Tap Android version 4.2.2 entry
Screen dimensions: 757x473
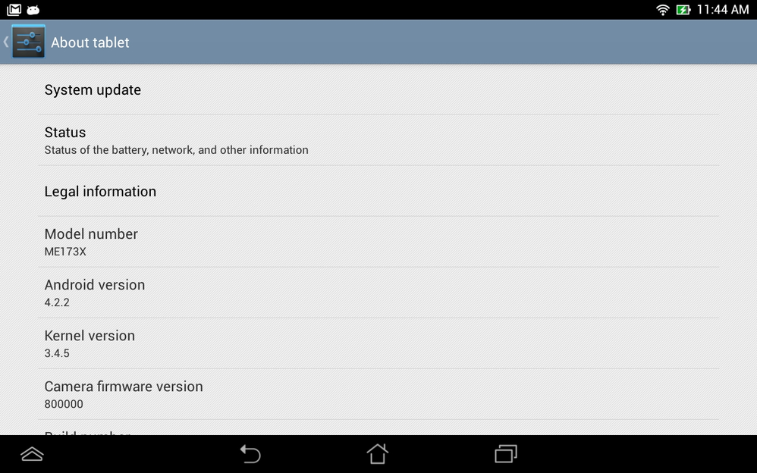pos(378,293)
